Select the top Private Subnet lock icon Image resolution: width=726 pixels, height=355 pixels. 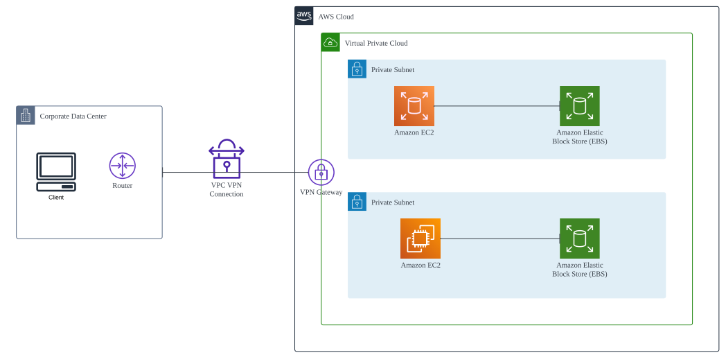[x=357, y=69]
